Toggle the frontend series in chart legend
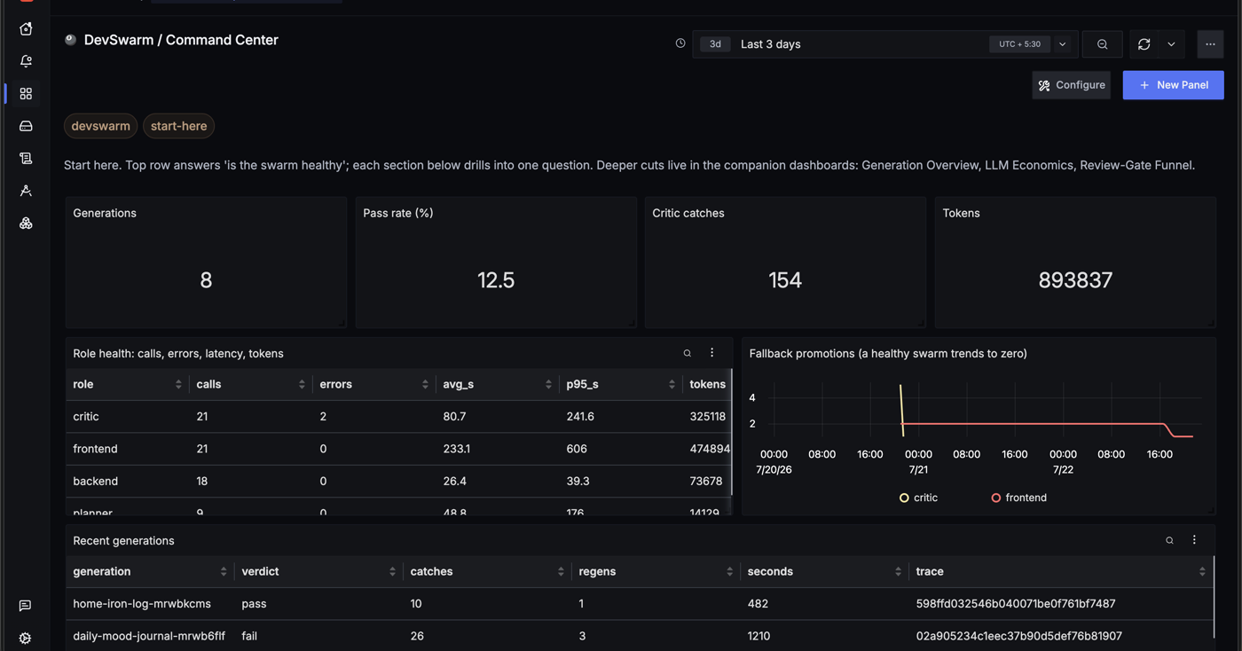The image size is (1242, 651). [1018, 498]
